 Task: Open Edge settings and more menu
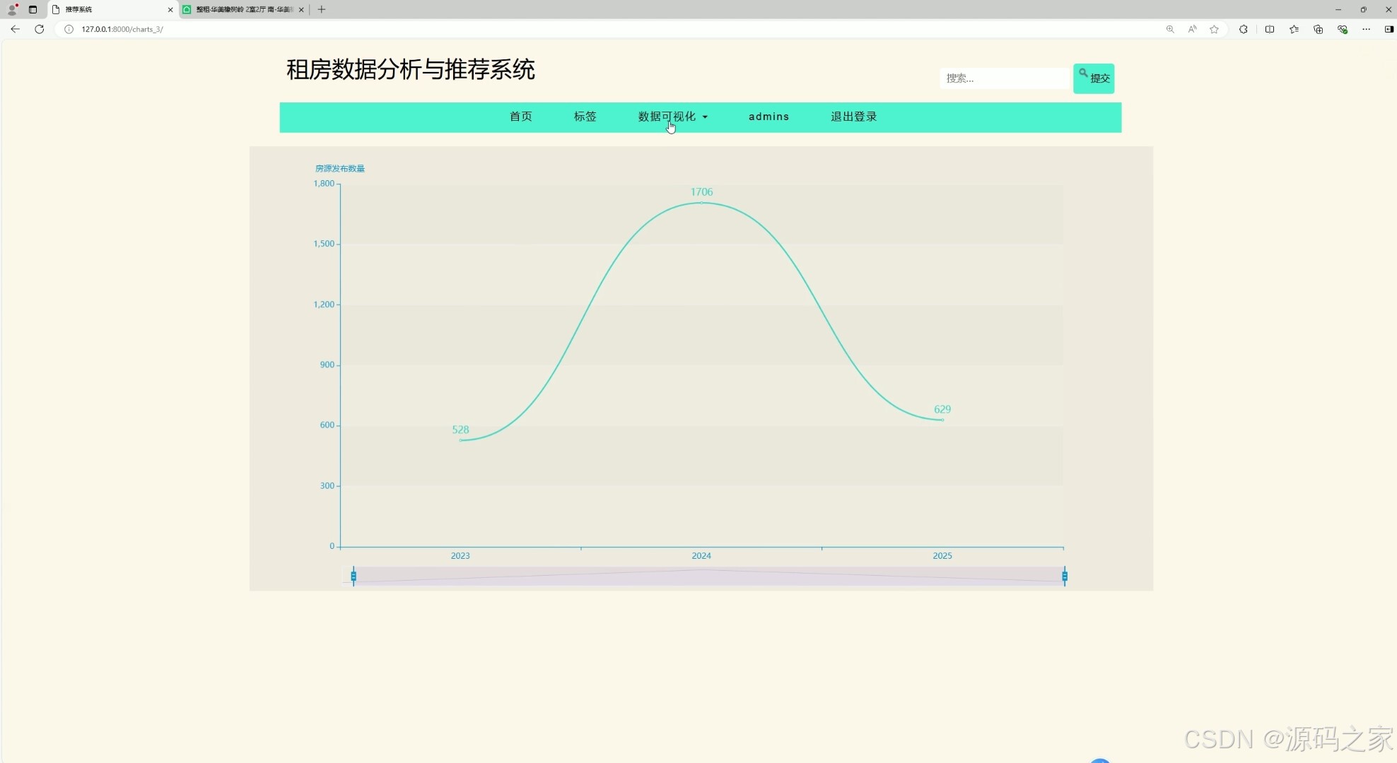(x=1366, y=29)
